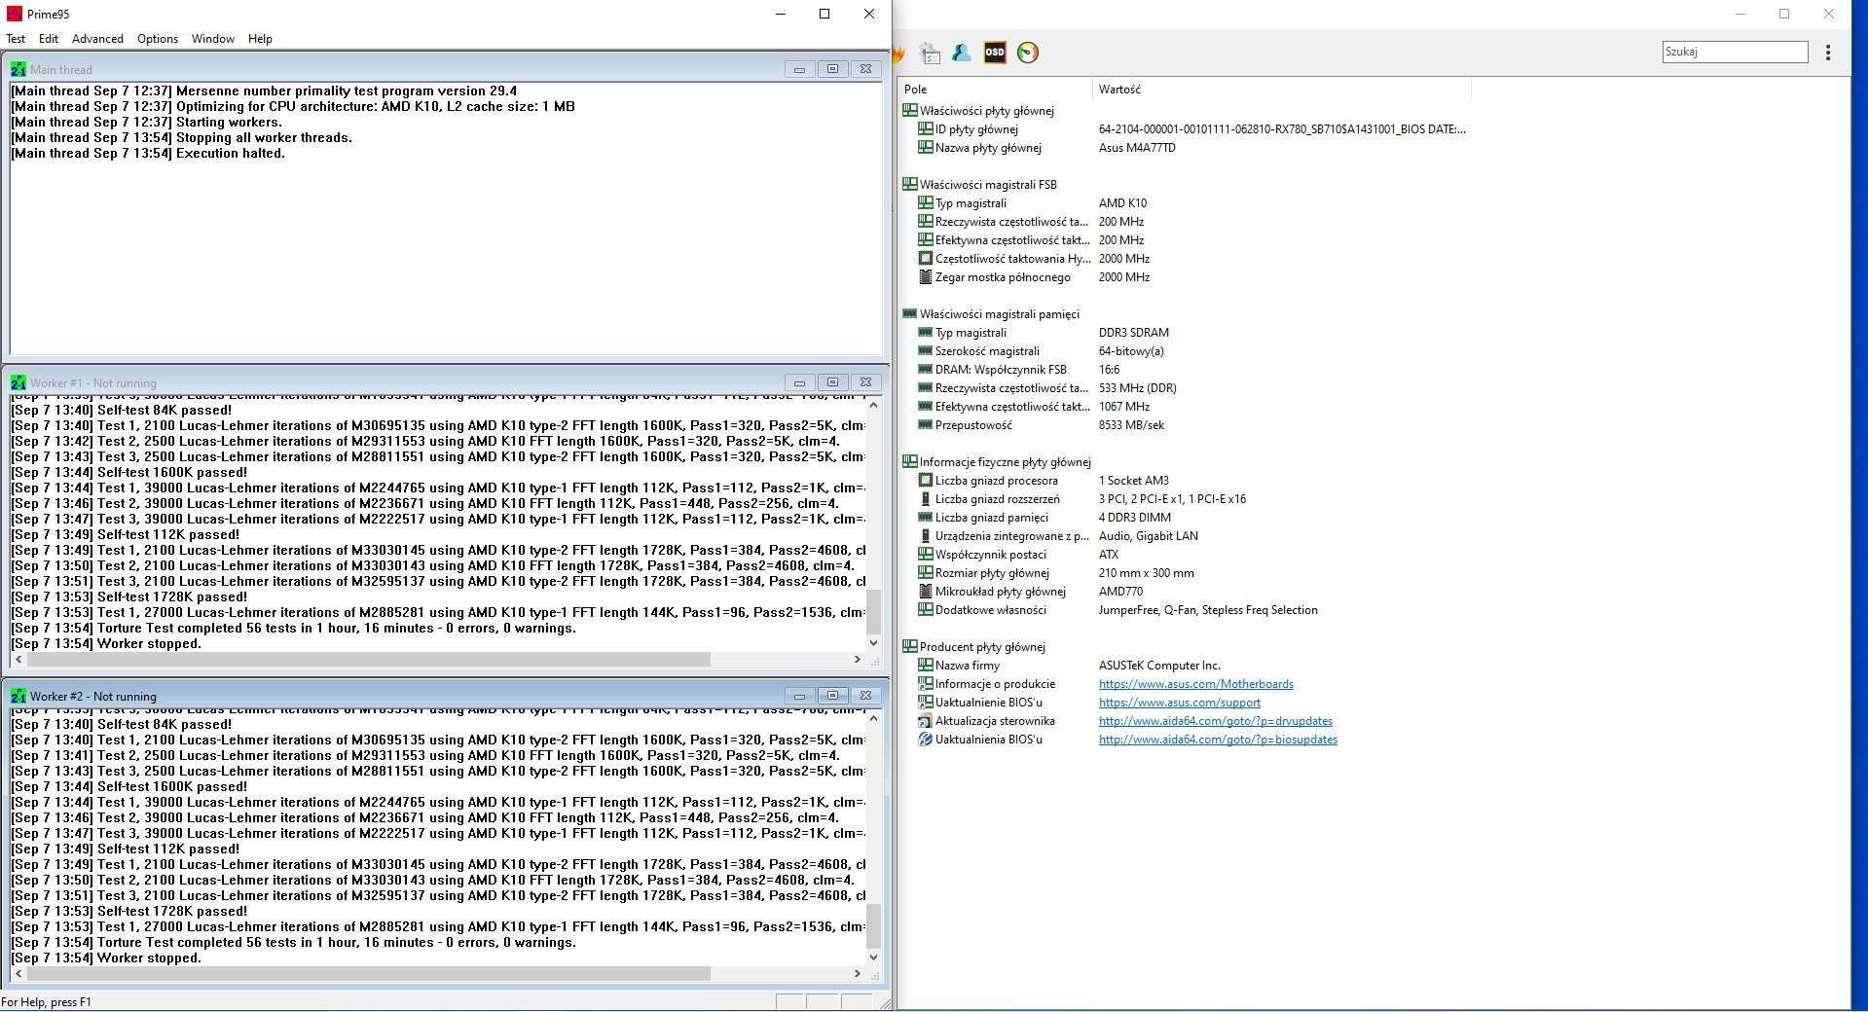Viewport: 1868px width, 1012px height.
Task: Open the aida64 drvupdates link
Action: tap(1215, 721)
